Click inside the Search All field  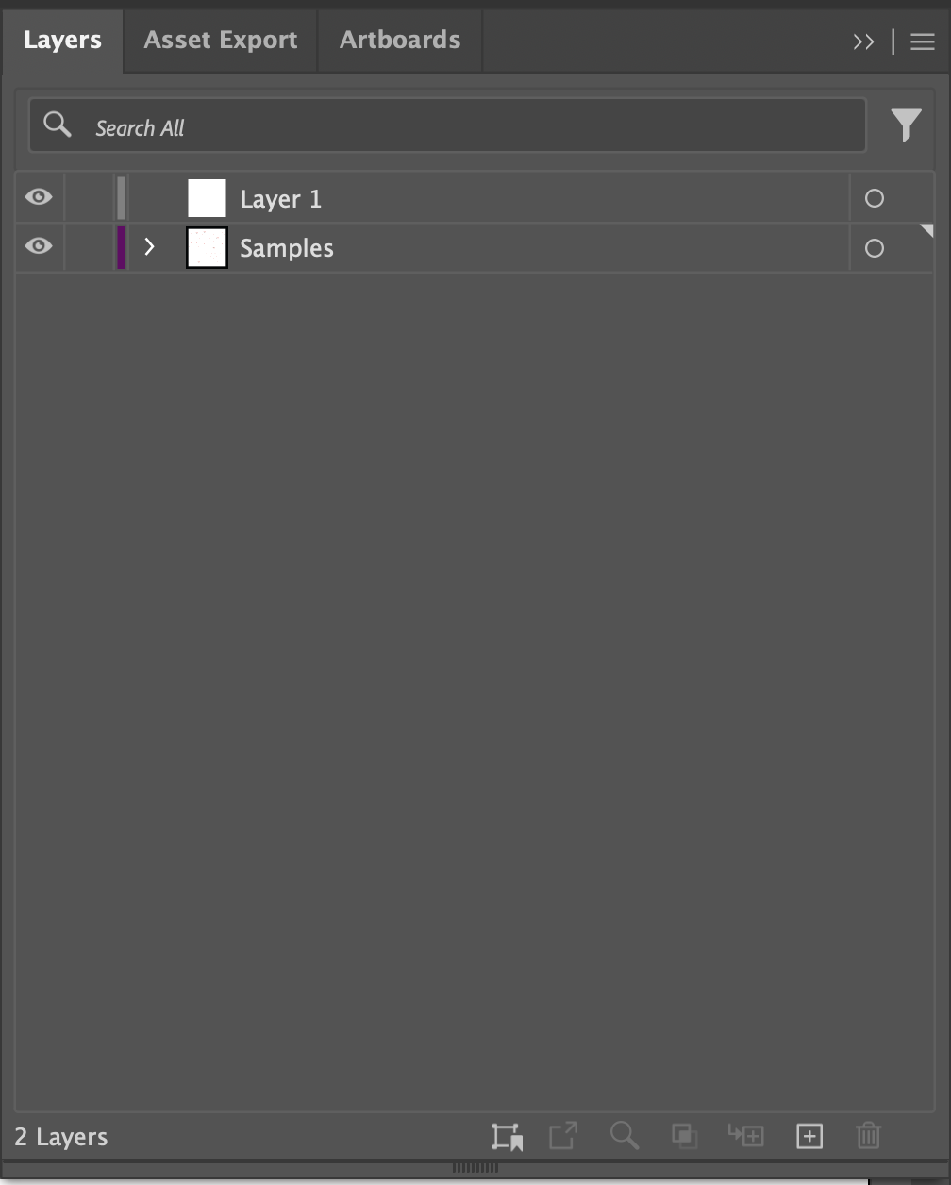tap(377, 124)
